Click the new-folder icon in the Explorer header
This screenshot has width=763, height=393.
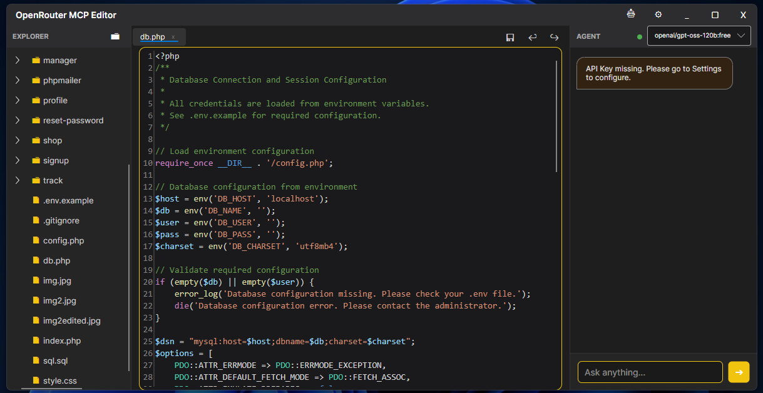(x=115, y=36)
